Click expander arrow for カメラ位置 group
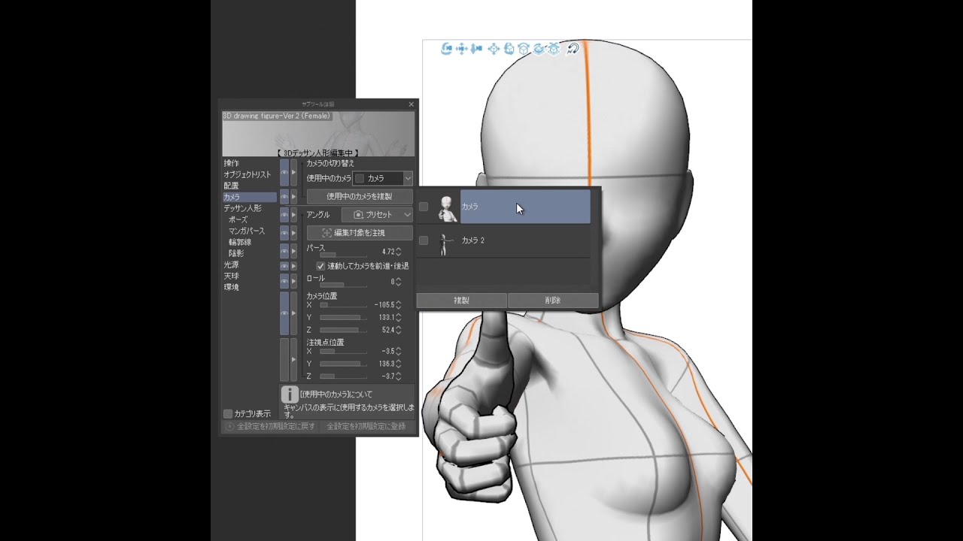 coord(293,313)
